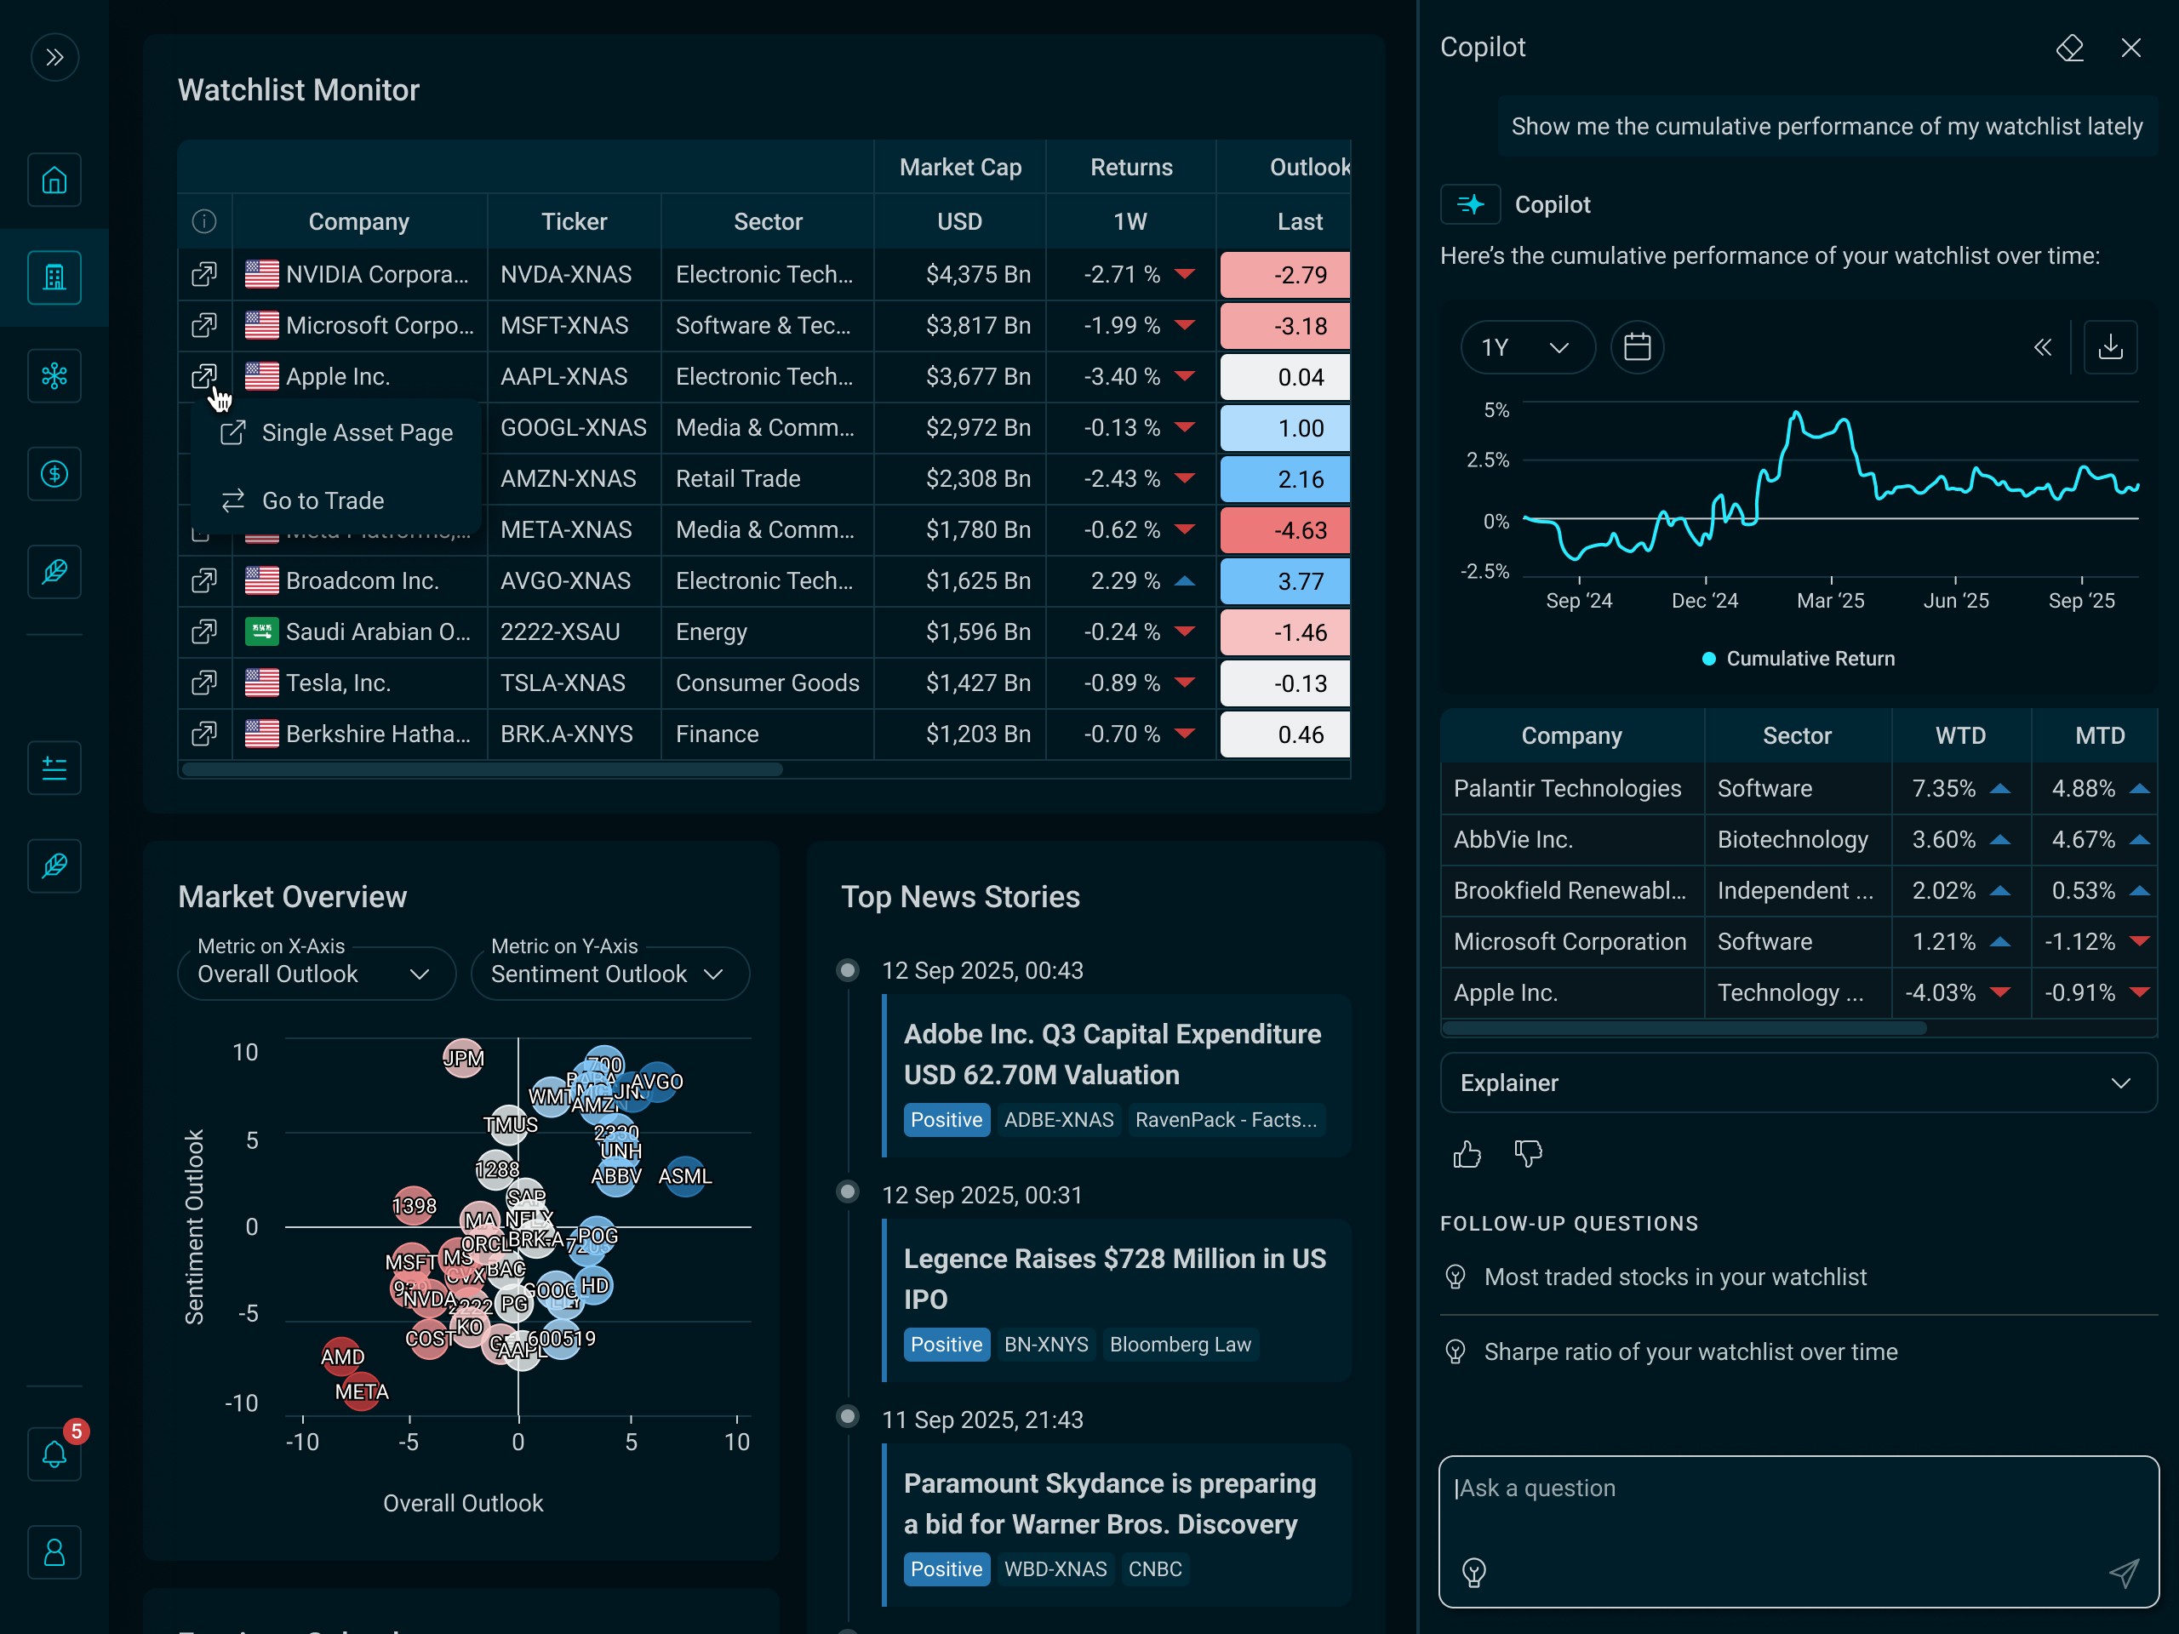Click the chart download icon
Viewport: 2179px width, 1634px height.
[2110, 346]
